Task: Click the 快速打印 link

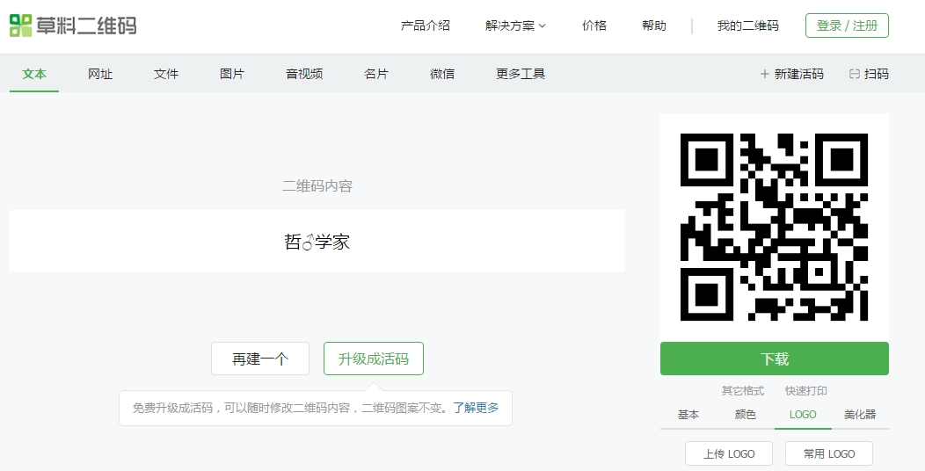Action: [x=805, y=391]
